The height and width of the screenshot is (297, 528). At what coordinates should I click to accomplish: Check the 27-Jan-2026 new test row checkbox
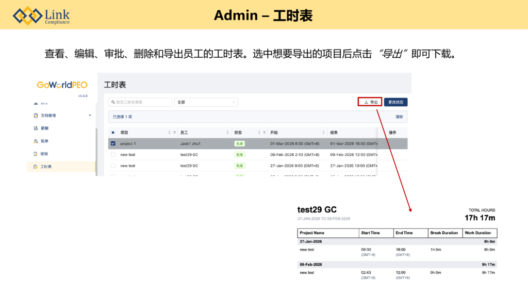(x=113, y=166)
